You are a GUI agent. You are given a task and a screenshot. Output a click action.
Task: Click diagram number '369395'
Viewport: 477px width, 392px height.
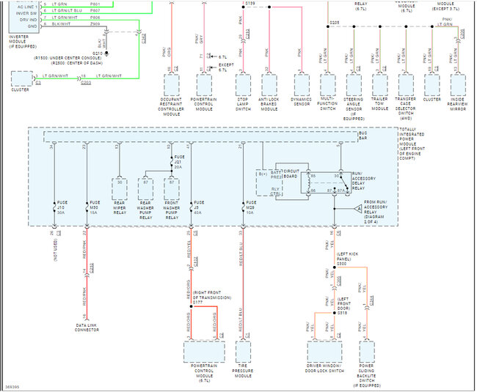tap(12, 387)
